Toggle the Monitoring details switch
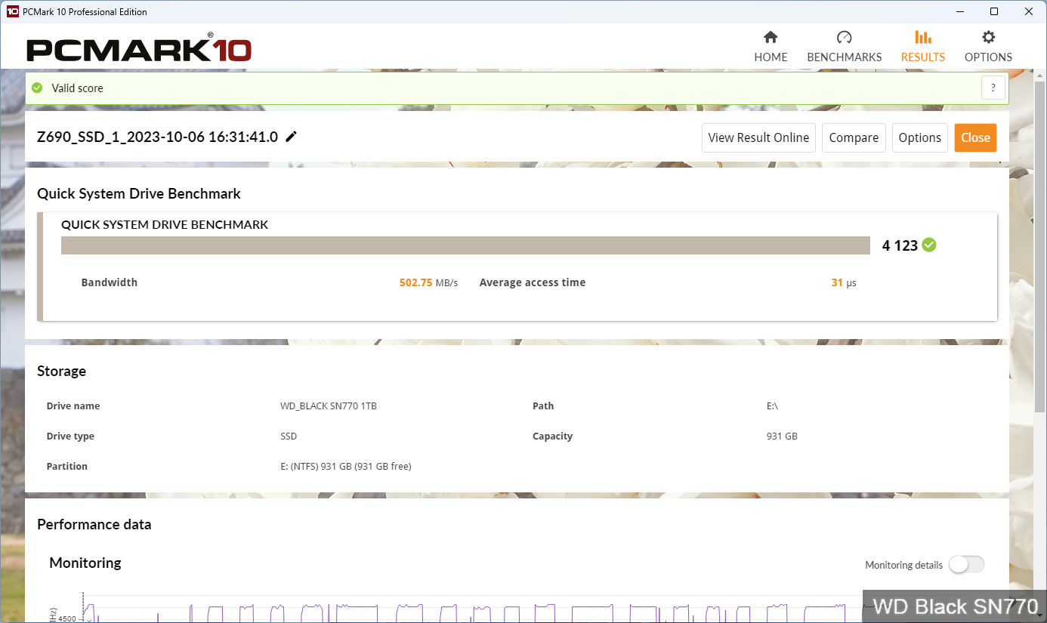This screenshot has width=1047, height=623. coord(967,565)
